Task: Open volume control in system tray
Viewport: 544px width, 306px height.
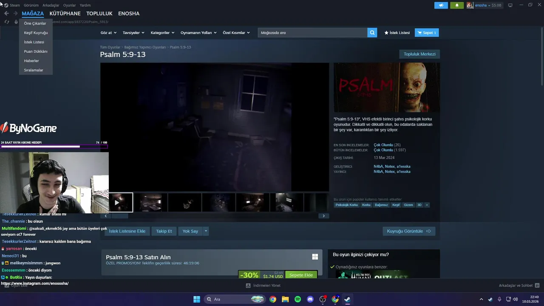Action: click(516, 299)
